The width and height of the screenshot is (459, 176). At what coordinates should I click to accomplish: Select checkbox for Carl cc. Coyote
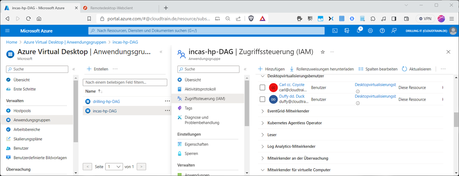click(x=262, y=87)
